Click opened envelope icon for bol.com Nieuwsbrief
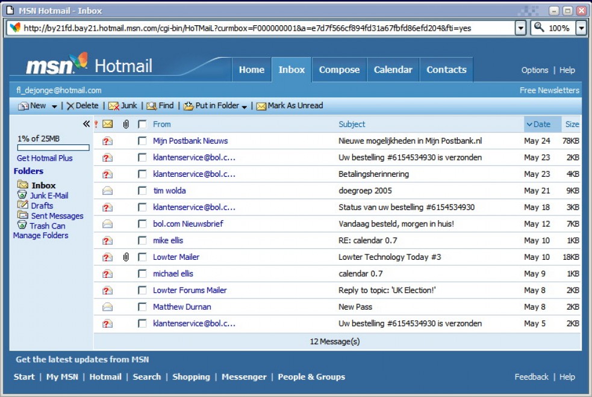 coord(108,224)
